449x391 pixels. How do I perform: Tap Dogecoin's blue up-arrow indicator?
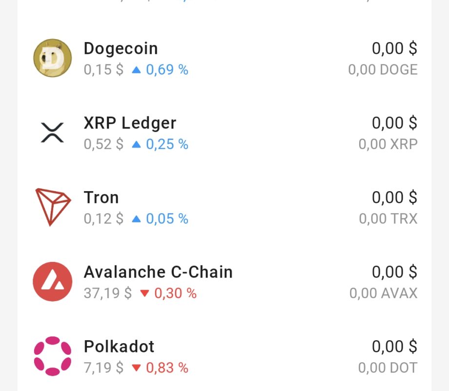coord(136,70)
